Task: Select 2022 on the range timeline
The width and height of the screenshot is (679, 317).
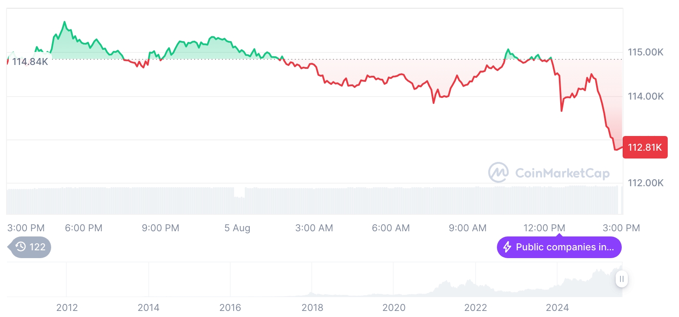Action: pyautogui.click(x=476, y=307)
